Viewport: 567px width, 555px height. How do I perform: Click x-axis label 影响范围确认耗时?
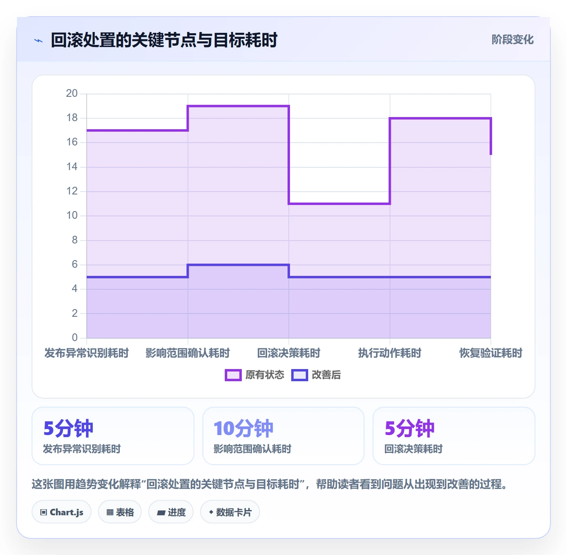click(x=188, y=353)
